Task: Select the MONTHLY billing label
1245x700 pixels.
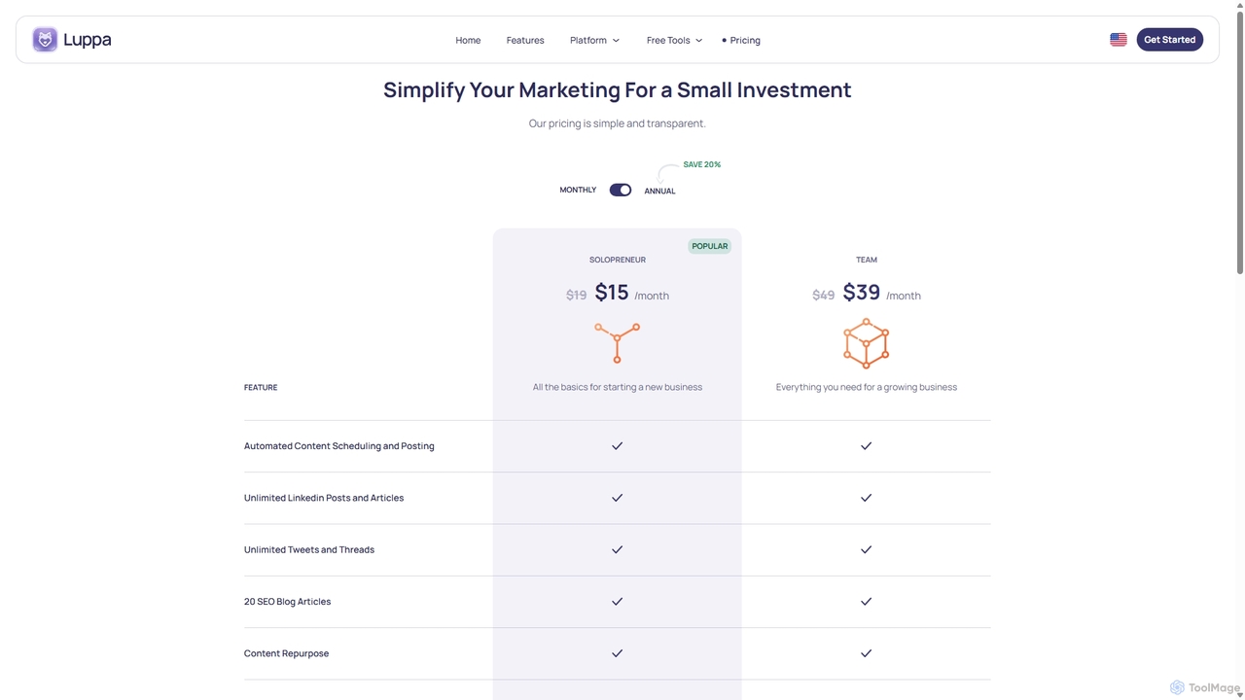Action: (578, 190)
